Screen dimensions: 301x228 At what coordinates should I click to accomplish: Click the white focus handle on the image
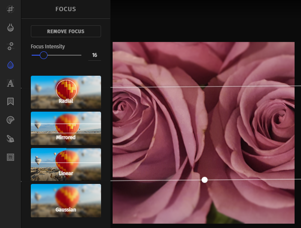click(x=205, y=180)
